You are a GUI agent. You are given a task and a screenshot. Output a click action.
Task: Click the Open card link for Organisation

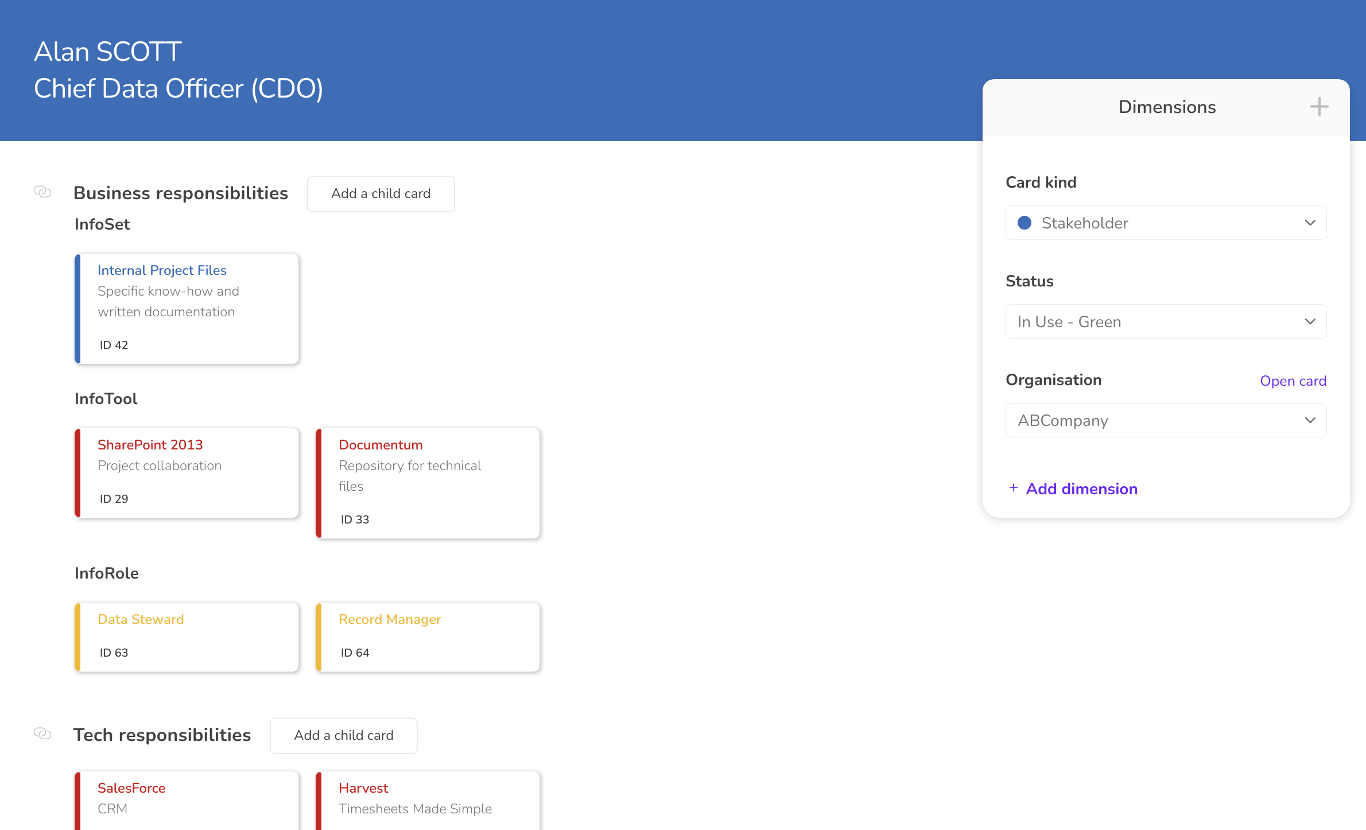(1293, 381)
